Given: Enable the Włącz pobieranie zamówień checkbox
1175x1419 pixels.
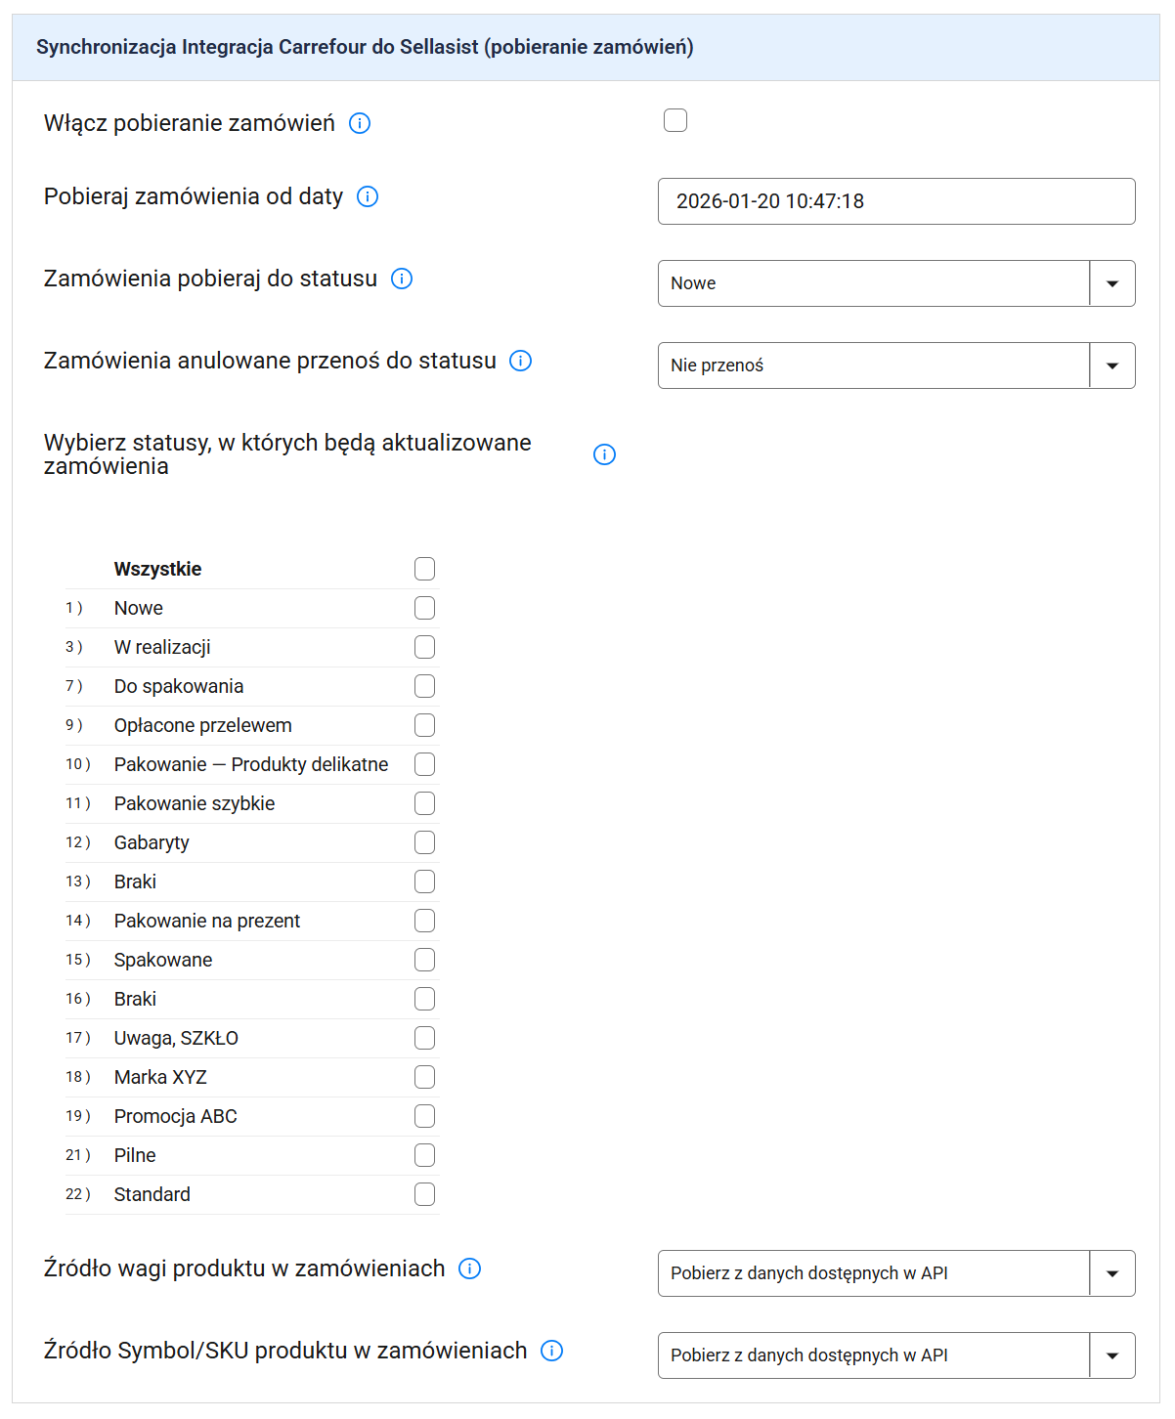Looking at the screenshot, I should click(675, 120).
